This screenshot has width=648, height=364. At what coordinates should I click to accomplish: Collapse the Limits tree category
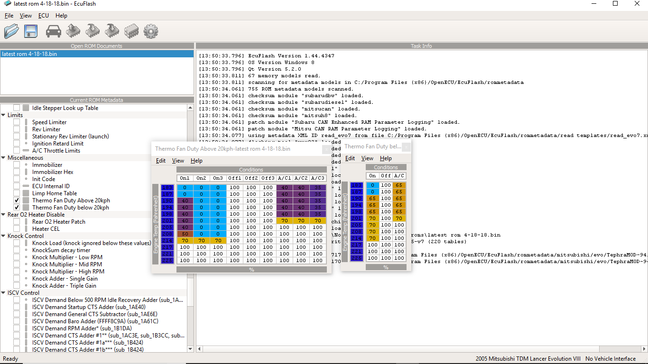tap(3, 115)
